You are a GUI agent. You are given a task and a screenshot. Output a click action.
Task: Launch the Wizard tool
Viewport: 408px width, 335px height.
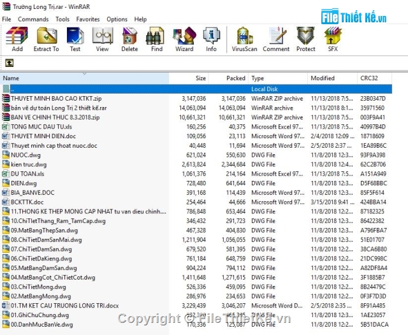pos(184,39)
